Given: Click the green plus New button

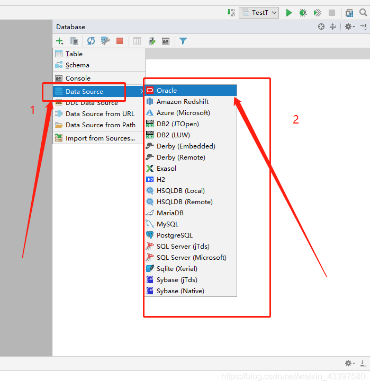Looking at the screenshot, I should (x=60, y=41).
